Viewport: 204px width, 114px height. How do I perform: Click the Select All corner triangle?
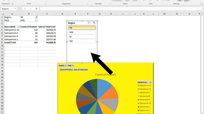click(3, 14)
